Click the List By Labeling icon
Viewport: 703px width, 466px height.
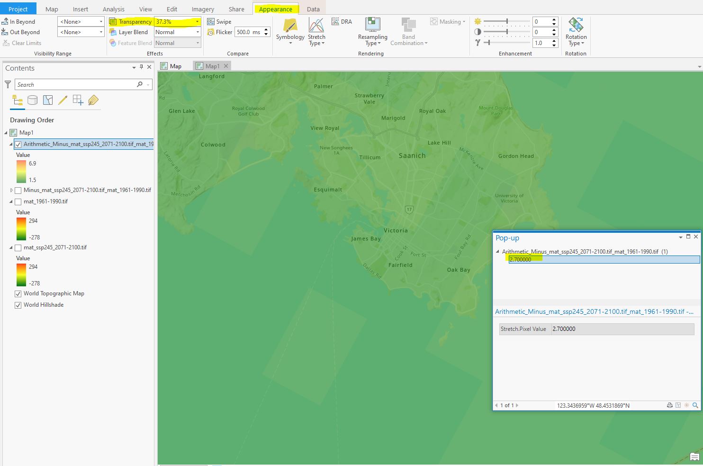93,100
